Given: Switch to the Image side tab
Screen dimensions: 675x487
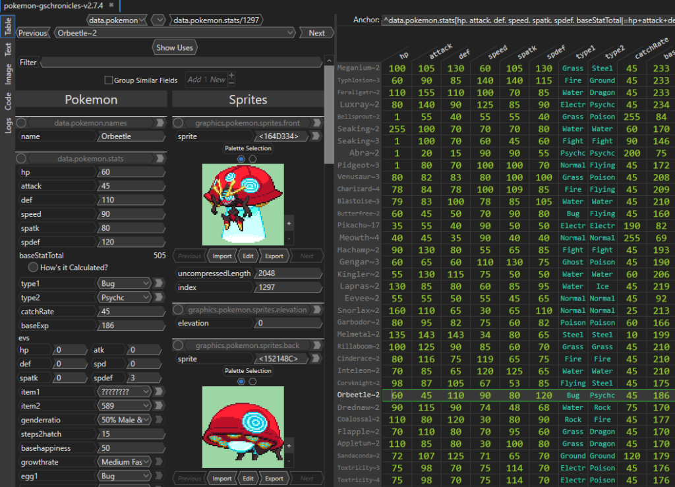Looking at the screenshot, I should pyautogui.click(x=8, y=74).
